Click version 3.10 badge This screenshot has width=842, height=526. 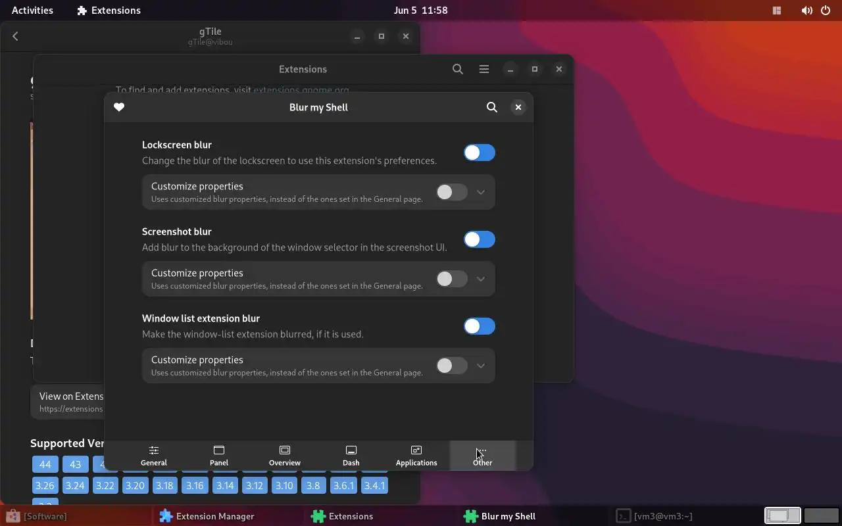tap(284, 486)
